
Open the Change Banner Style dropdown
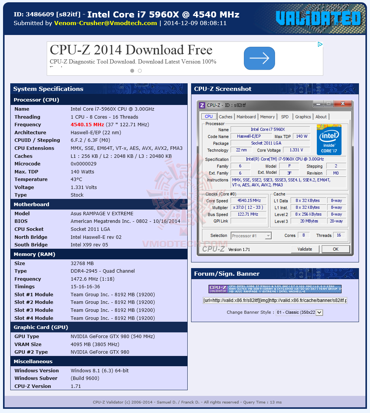[x=299, y=312]
